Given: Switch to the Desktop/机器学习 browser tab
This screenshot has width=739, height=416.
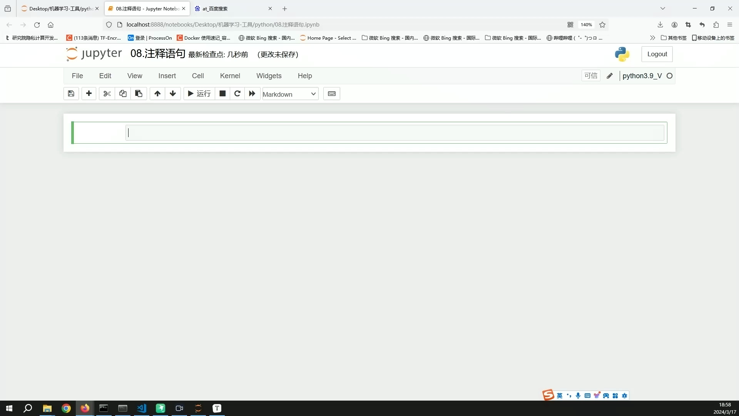Looking at the screenshot, I should (x=61, y=8).
